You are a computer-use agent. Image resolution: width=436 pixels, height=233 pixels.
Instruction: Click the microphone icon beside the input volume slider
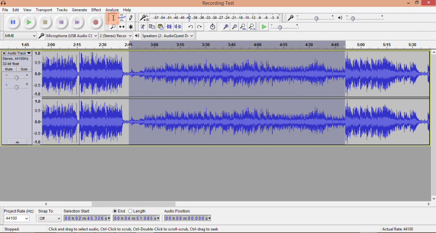(x=290, y=18)
